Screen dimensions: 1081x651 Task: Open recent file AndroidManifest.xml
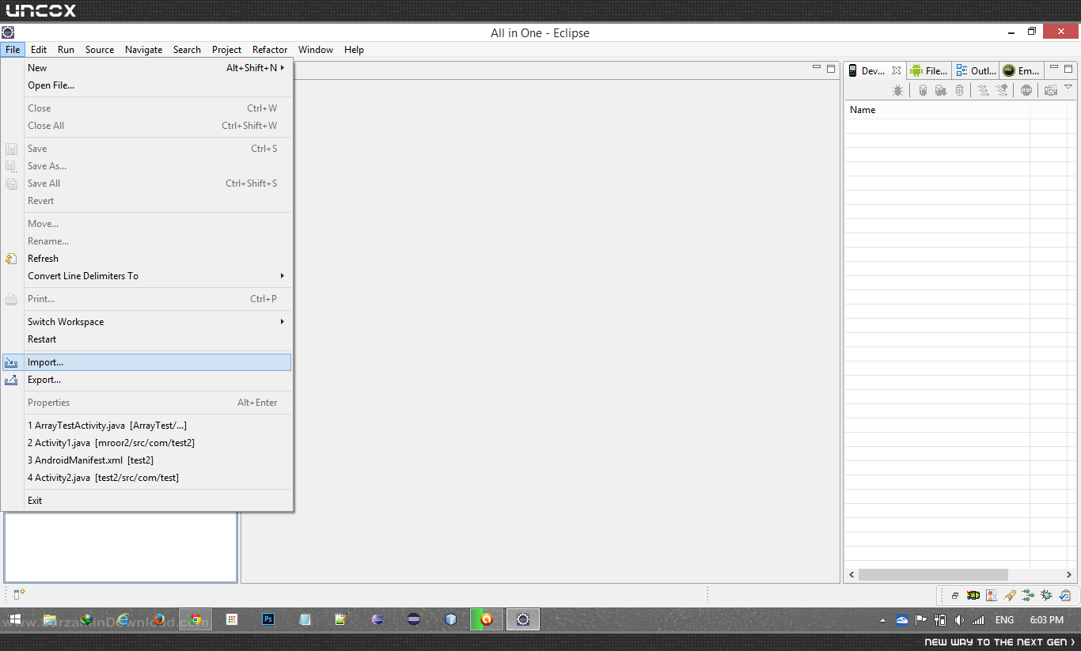(147, 460)
